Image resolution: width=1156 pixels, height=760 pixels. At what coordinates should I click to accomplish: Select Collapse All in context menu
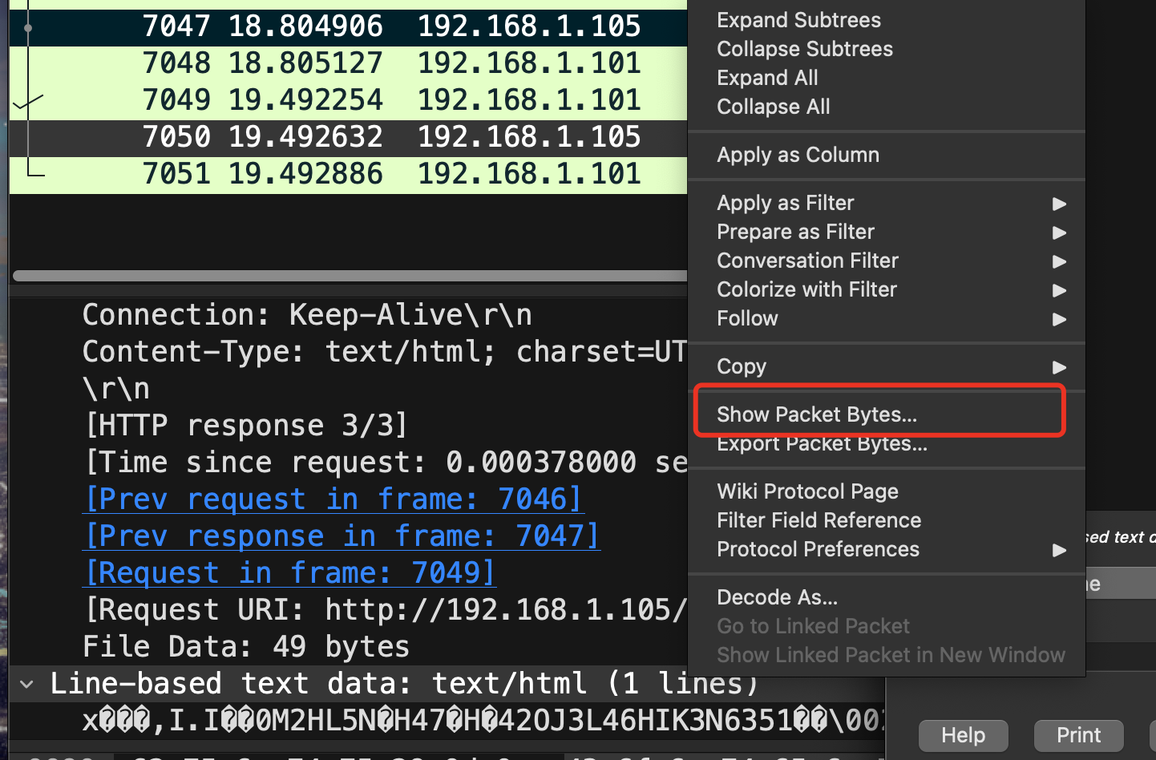773,107
